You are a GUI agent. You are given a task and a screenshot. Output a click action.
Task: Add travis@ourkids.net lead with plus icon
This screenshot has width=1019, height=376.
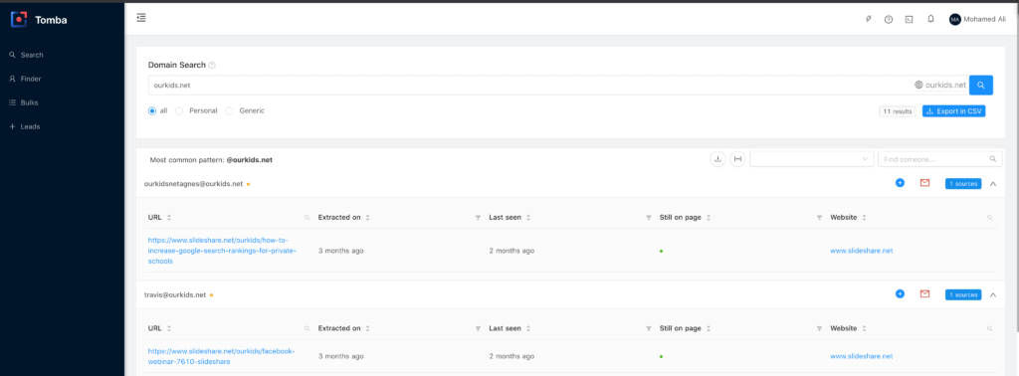pos(900,293)
